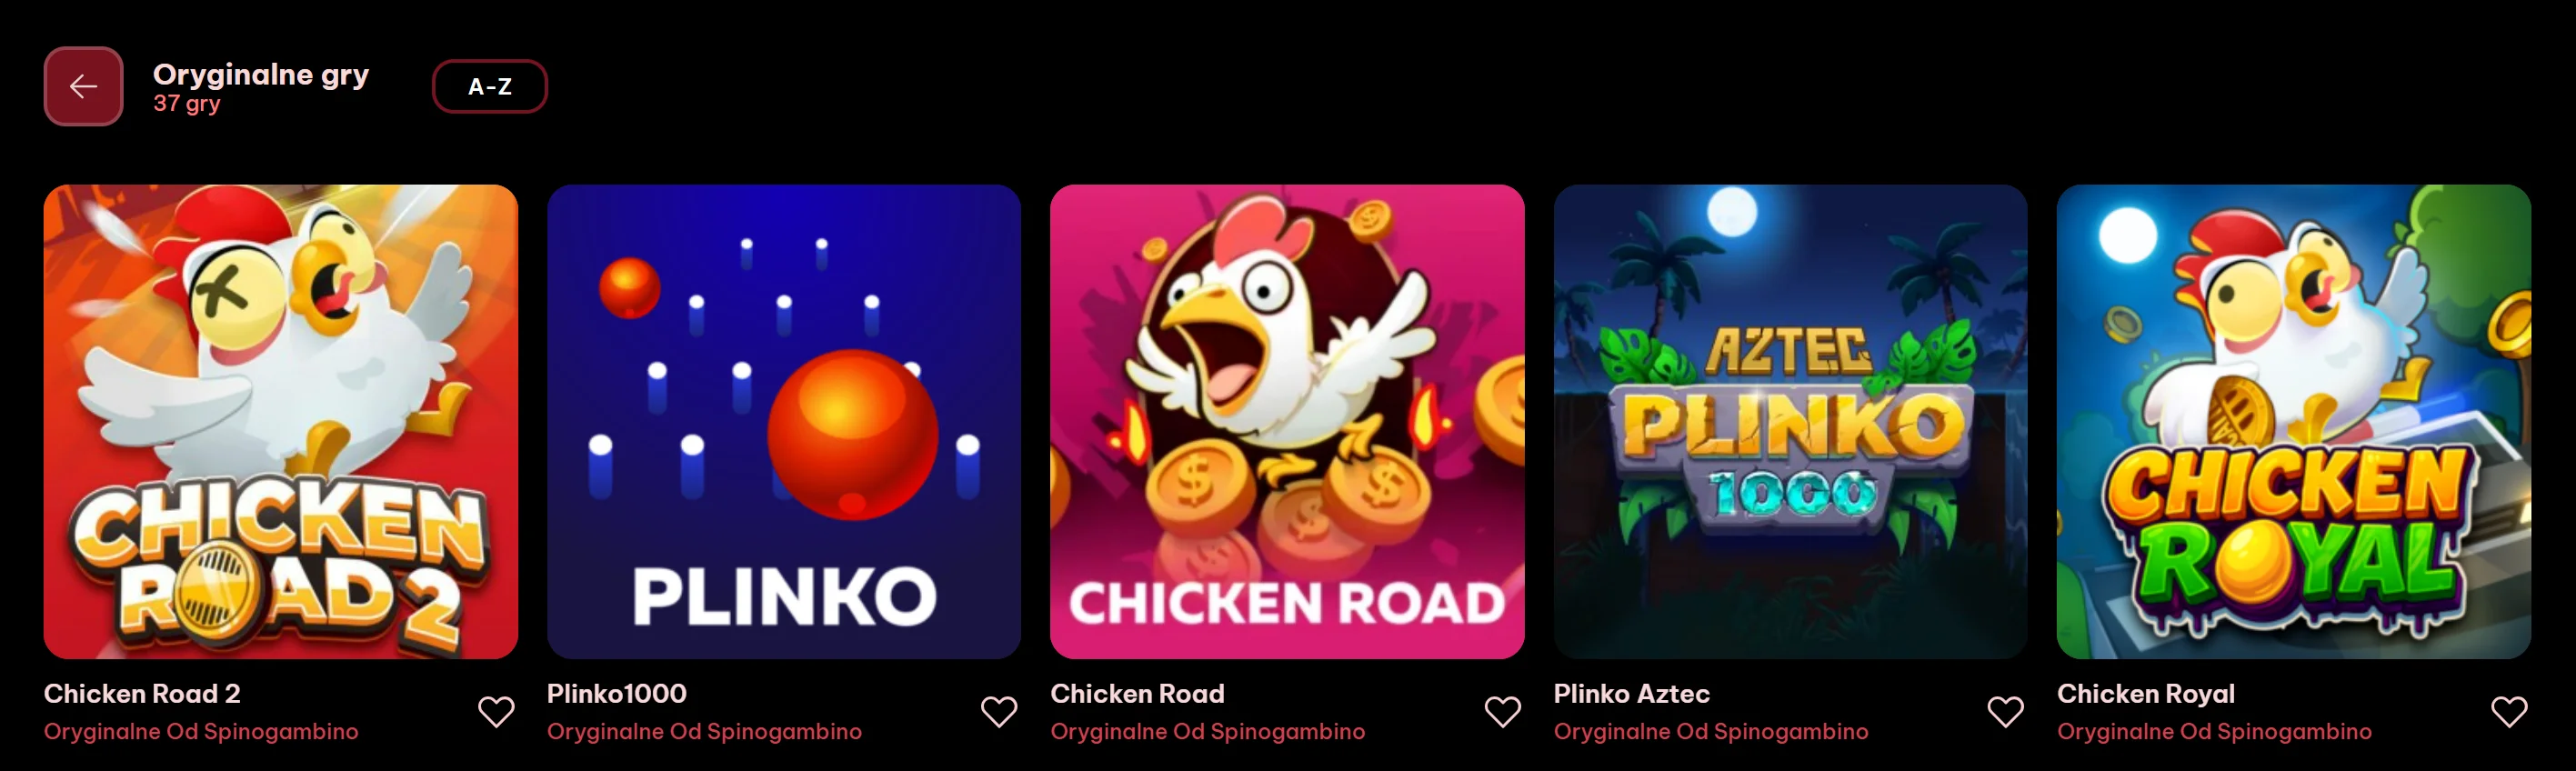Open the blue Plinko game thumbnail
Screen dimensions: 2576x771
pyautogui.click(x=784, y=421)
